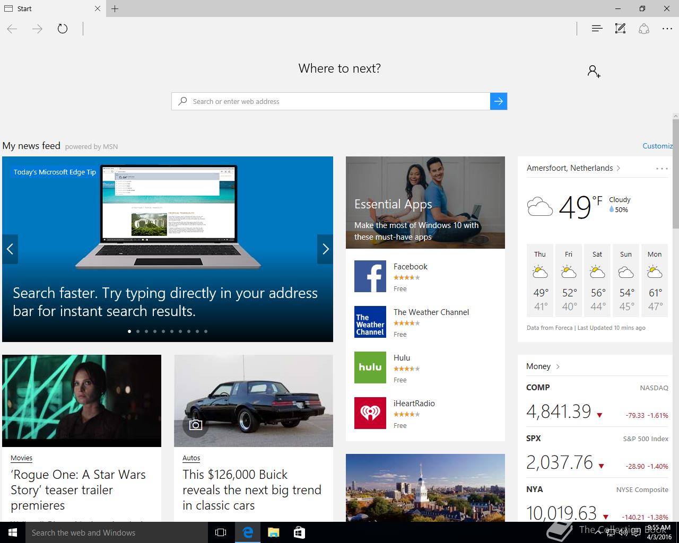Submit search with blue arrow button
This screenshot has height=543, width=679.
[x=499, y=101]
